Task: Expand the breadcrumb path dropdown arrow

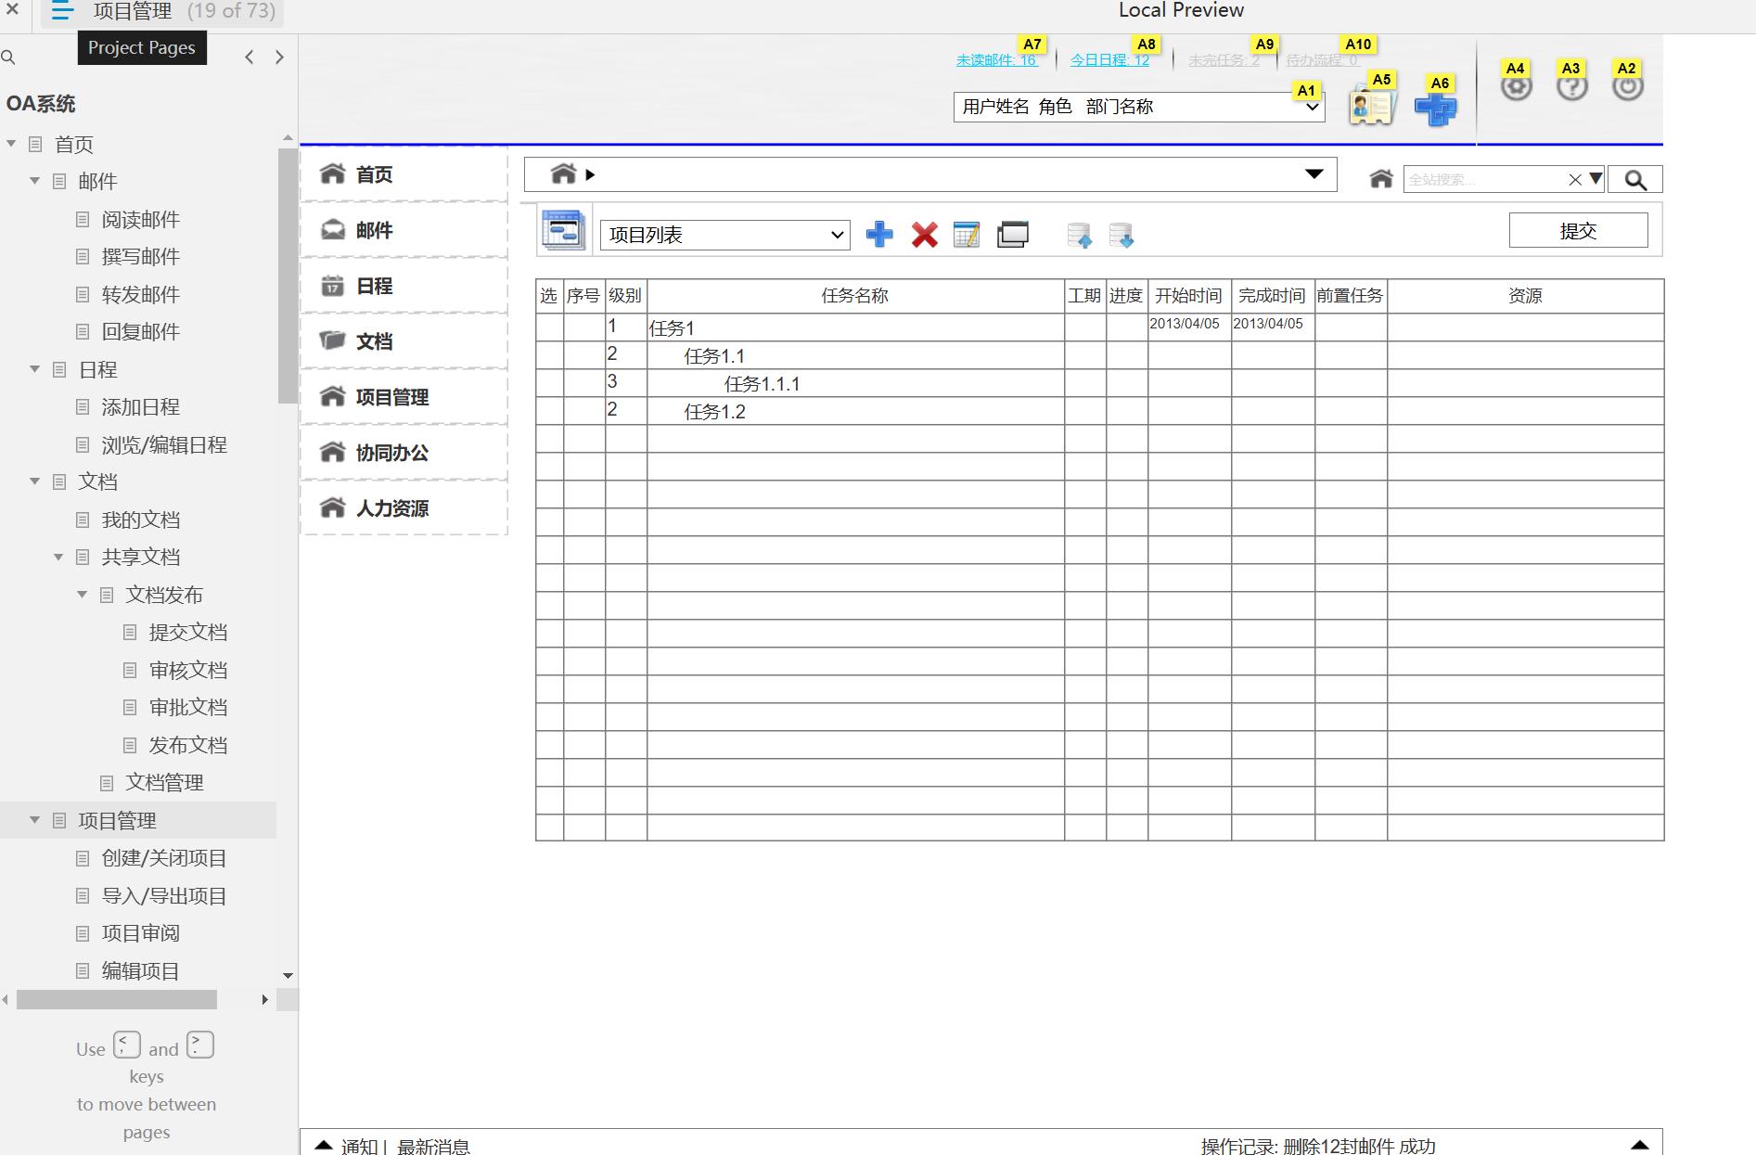Action: (1314, 174)
